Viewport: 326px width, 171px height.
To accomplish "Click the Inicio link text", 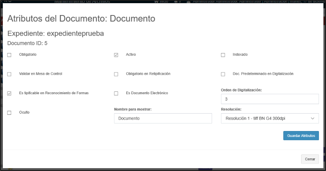I will 164,2.
